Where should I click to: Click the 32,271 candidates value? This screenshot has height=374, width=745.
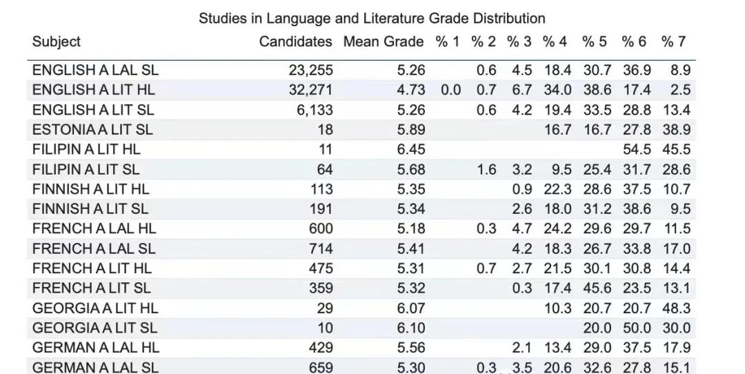coord(310,90)
